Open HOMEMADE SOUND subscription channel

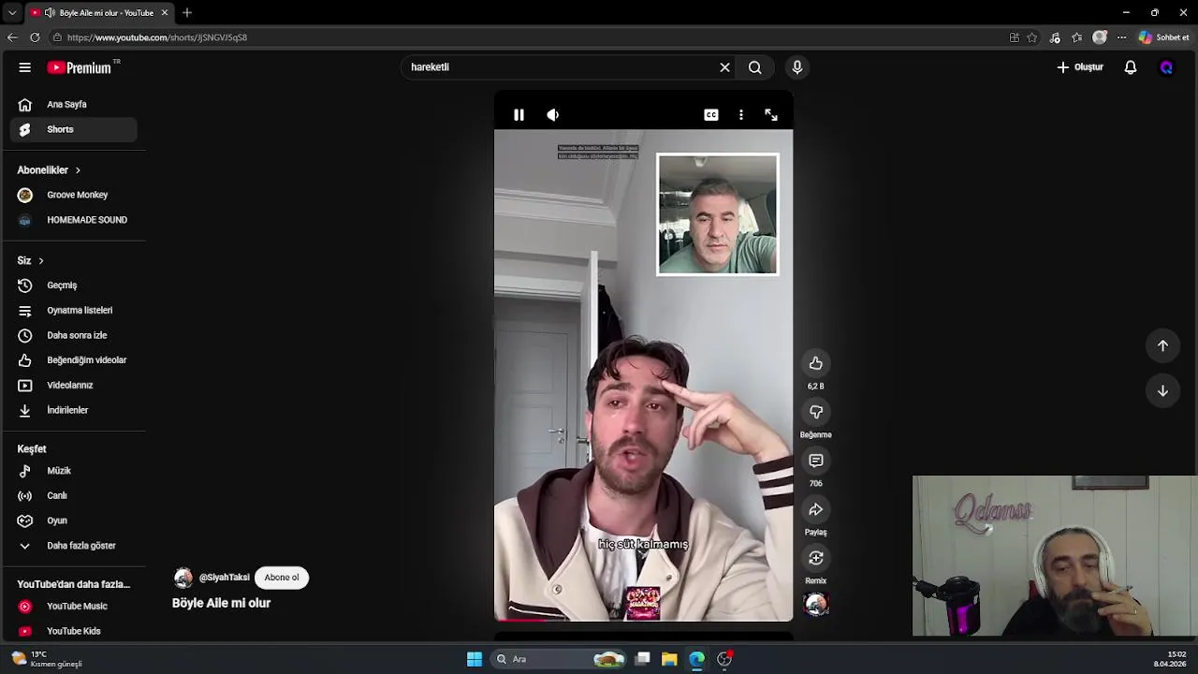pos(73,220)
